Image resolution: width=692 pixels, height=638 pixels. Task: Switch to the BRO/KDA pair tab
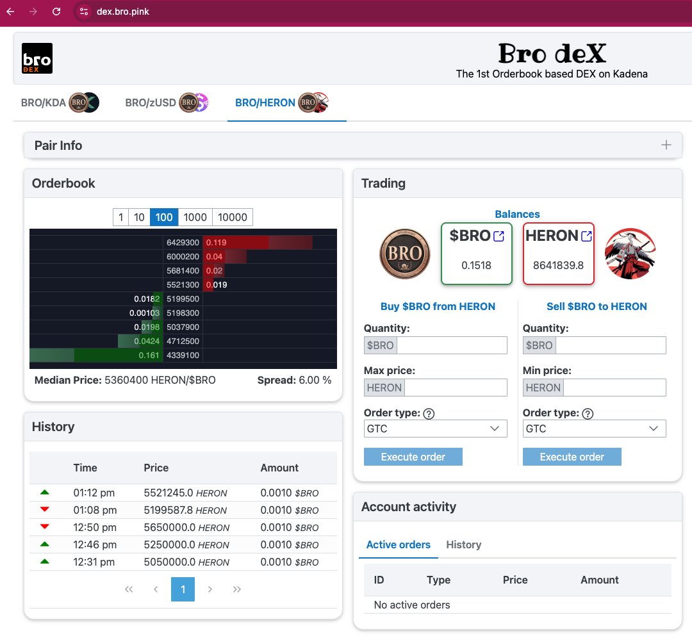click(60, 102)
